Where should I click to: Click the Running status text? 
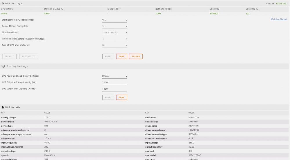coord(281,3)
